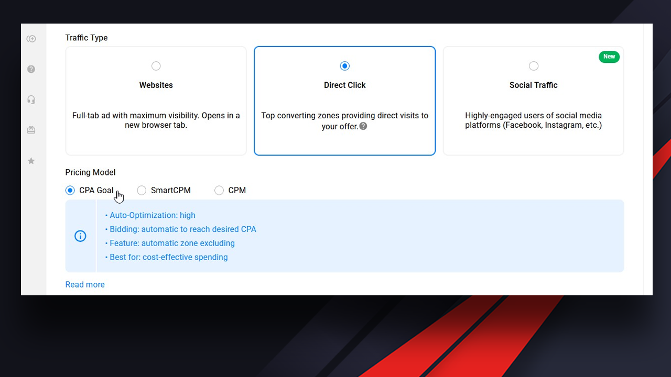Open the support headset icon in sidebar
This screenshot has width=671, height=377.
(x=31, y=99)
